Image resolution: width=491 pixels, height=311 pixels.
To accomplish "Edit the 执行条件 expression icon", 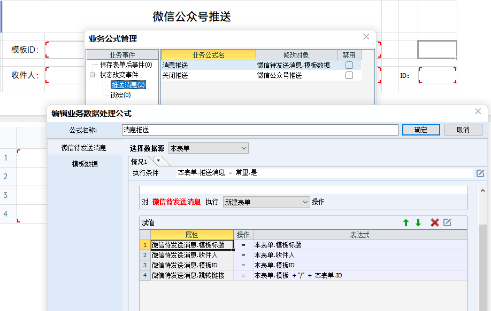I will click(480, 173).
